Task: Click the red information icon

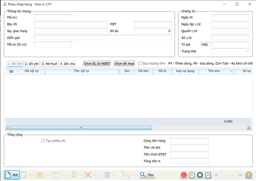Action: tap(184, 175)
